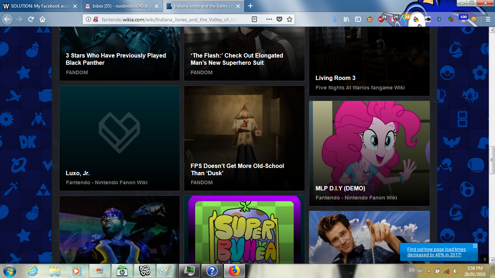Open the on-screen keyboard tray icon
The width and height of the screenshot is (495, 278).
420,270
